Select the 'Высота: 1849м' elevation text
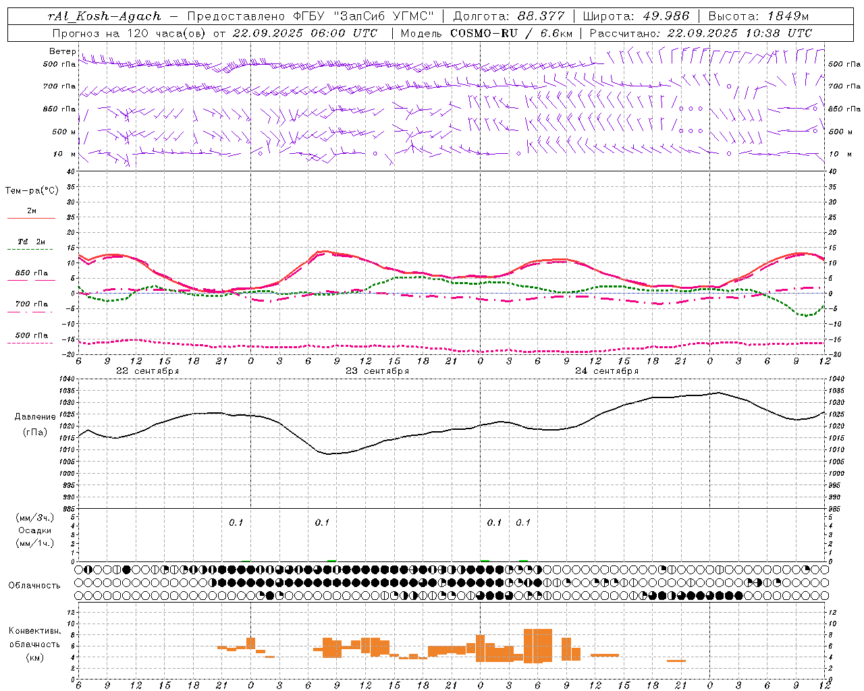Image resolution: width=864 pixels, height=691 pixels. pos(759,16)
